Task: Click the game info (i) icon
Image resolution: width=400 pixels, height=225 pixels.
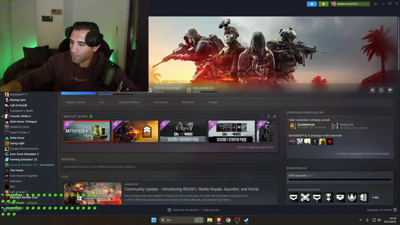Action: (x=381, y=90)
